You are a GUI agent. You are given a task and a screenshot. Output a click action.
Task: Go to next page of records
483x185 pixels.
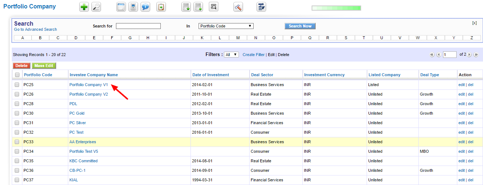(x=469, y=55)
